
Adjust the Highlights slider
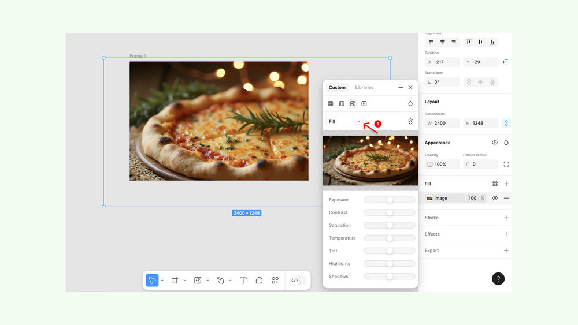coord(389,264)
